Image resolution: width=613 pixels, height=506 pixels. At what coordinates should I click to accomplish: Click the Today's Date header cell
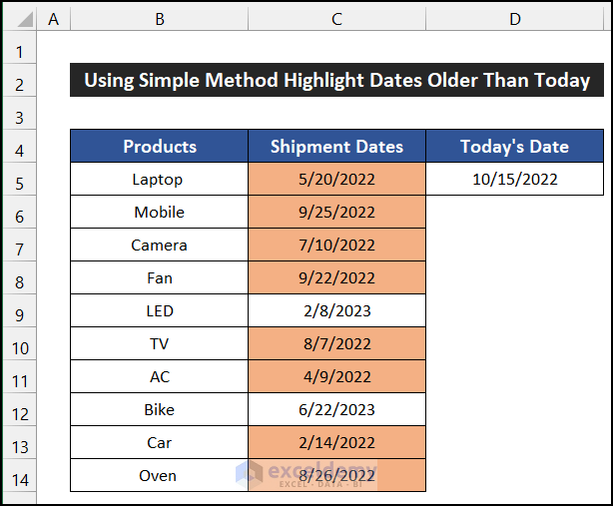coord(514,147)
